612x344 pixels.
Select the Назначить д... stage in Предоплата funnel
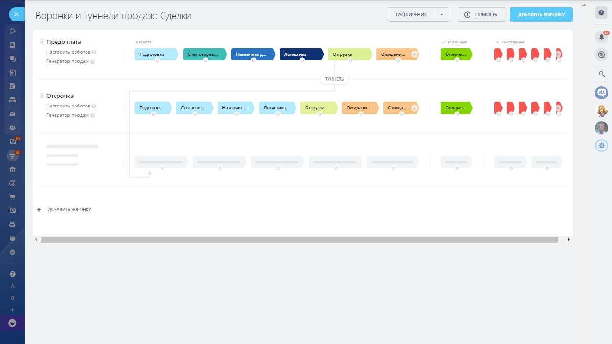(x=253, y=54)
